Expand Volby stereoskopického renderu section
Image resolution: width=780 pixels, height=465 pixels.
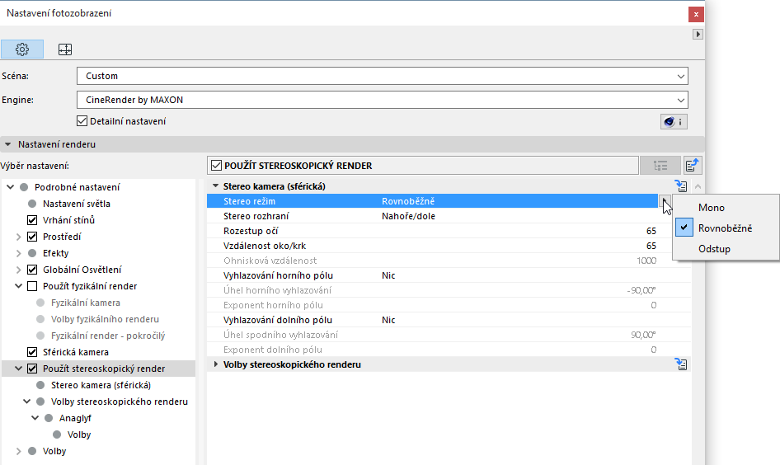pyautogui.click(x=217, y=364)
